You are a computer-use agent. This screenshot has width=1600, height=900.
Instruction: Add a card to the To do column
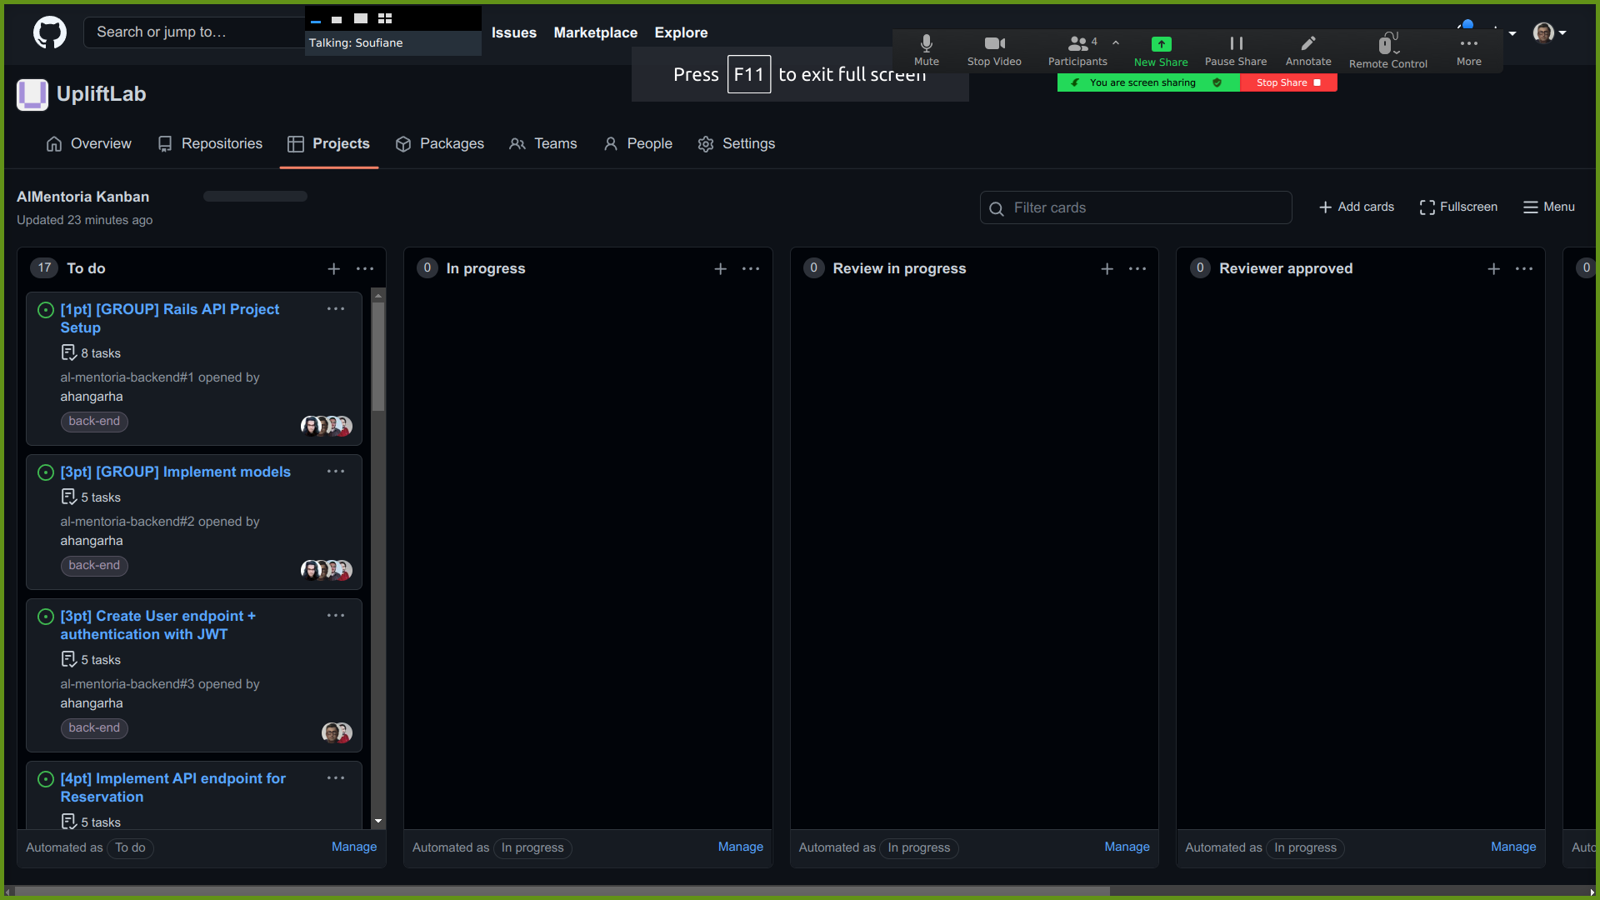point(333,268)
